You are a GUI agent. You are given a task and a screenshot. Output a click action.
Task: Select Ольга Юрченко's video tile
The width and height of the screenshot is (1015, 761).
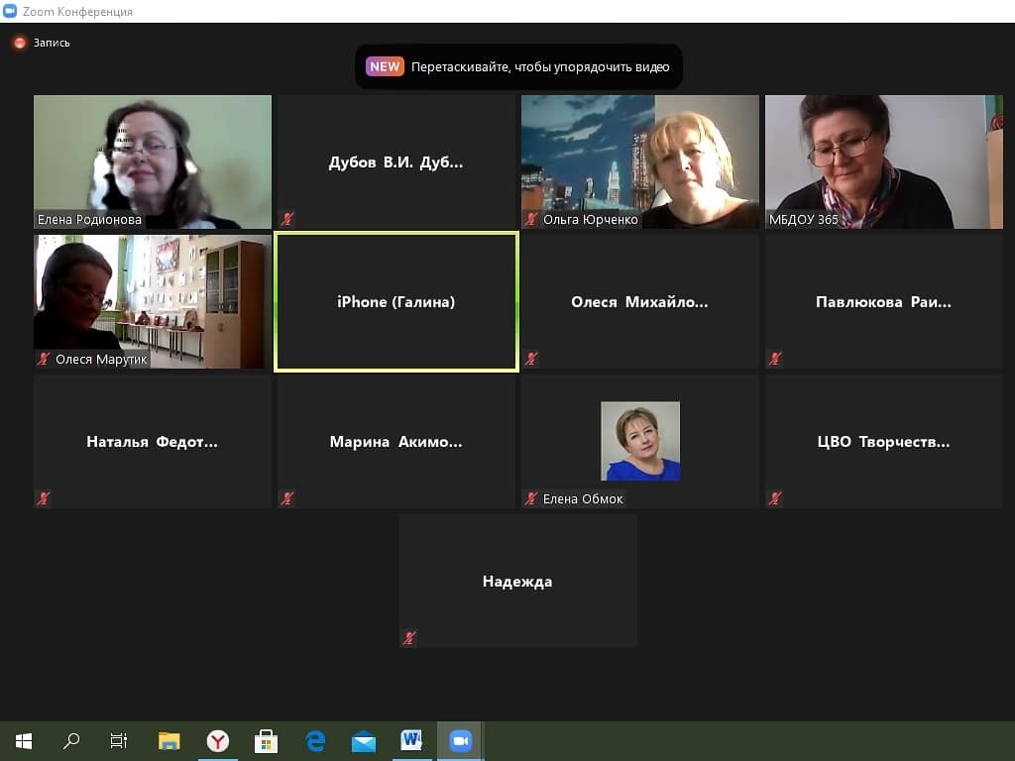click(640, 162)
